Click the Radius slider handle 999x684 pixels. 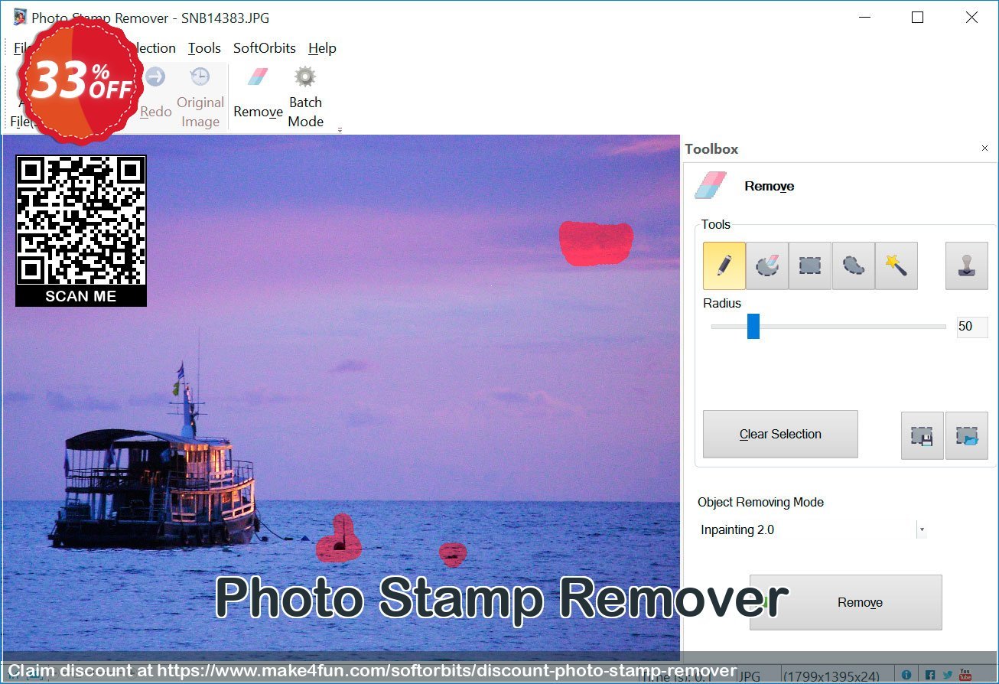coord(753,326)
